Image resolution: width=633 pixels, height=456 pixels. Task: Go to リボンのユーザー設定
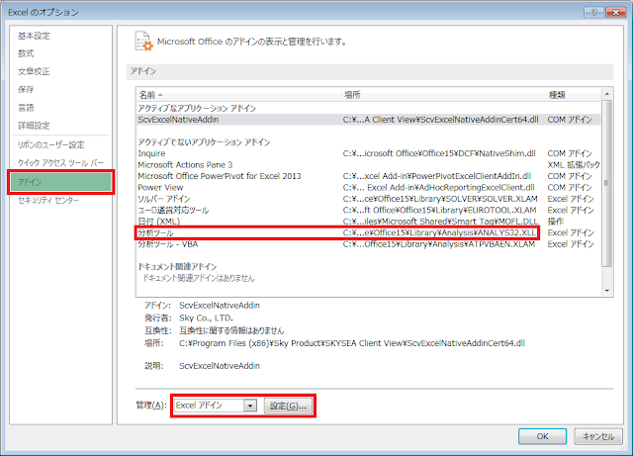point(50,144)
